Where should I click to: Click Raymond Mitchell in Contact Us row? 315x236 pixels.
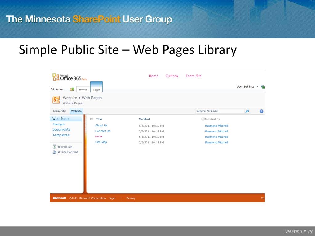(x=217, y=131)
